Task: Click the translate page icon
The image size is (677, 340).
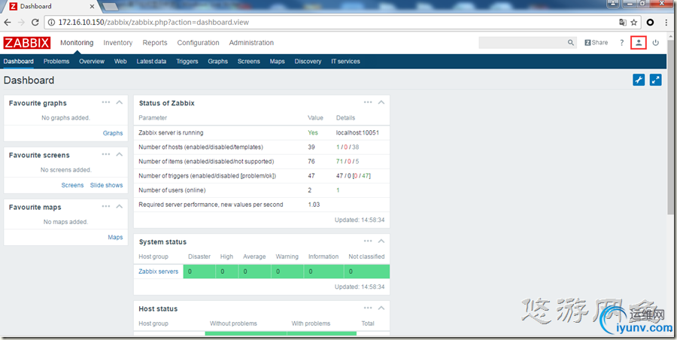Action: coord(623,22)
